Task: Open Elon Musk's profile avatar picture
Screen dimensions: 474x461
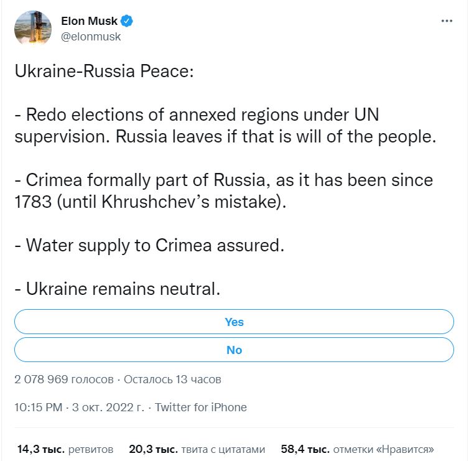Action: [x=32, y=27]
